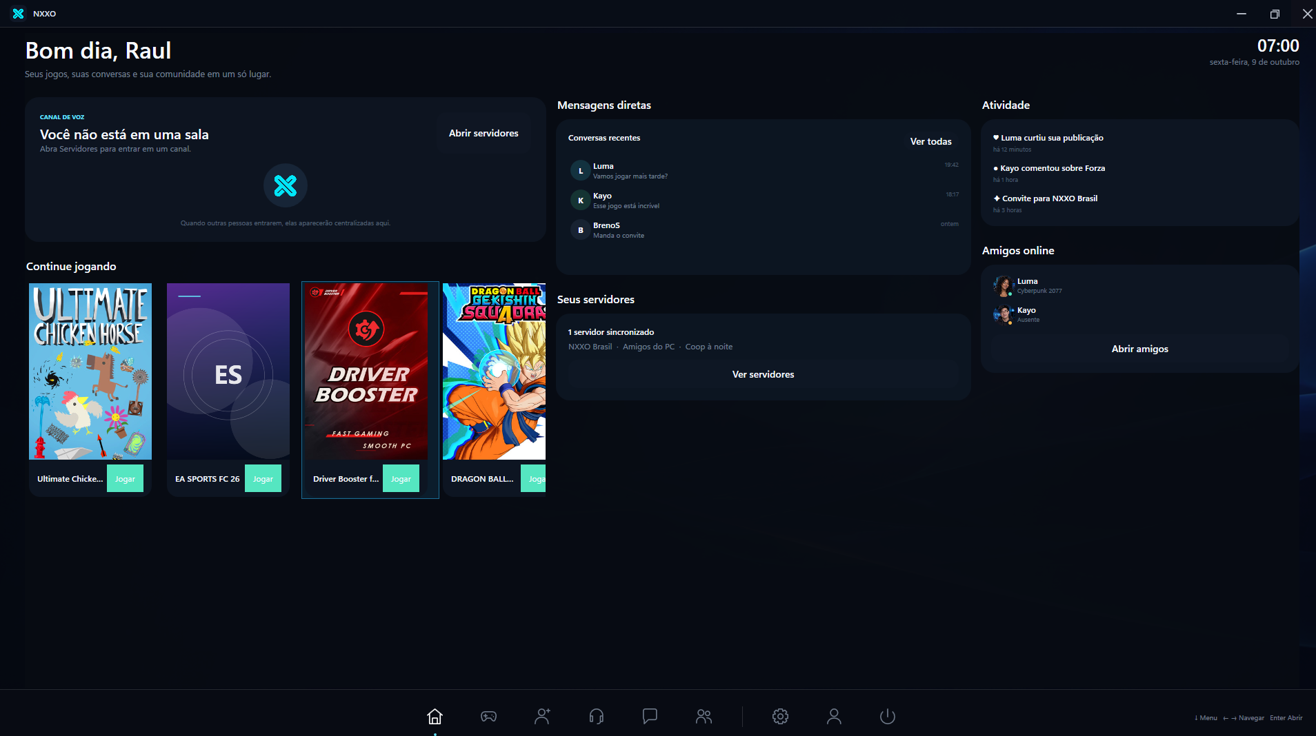This screenshot has width=1316, height=736.
Task: Open message 'Esse jogo está incrível'
Action: pos(626,206)
